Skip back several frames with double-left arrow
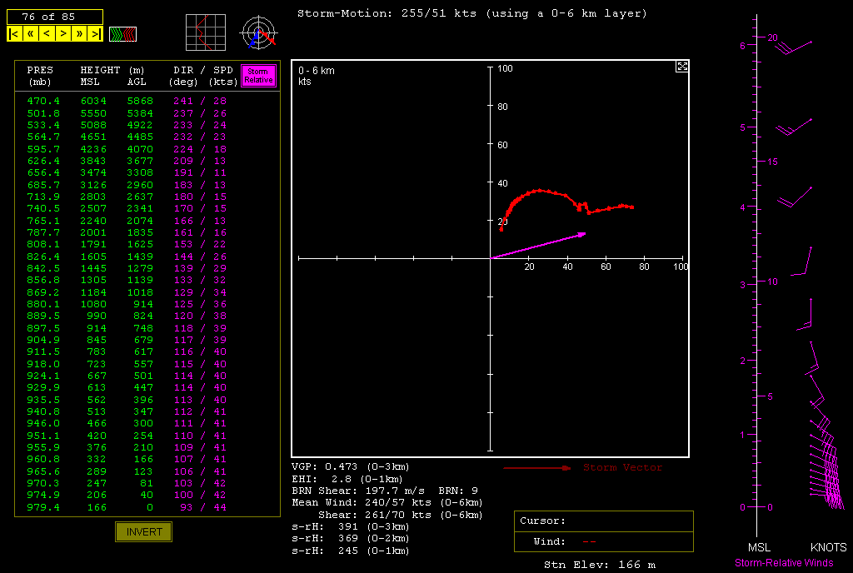853x573 pixels. point(31,34)
